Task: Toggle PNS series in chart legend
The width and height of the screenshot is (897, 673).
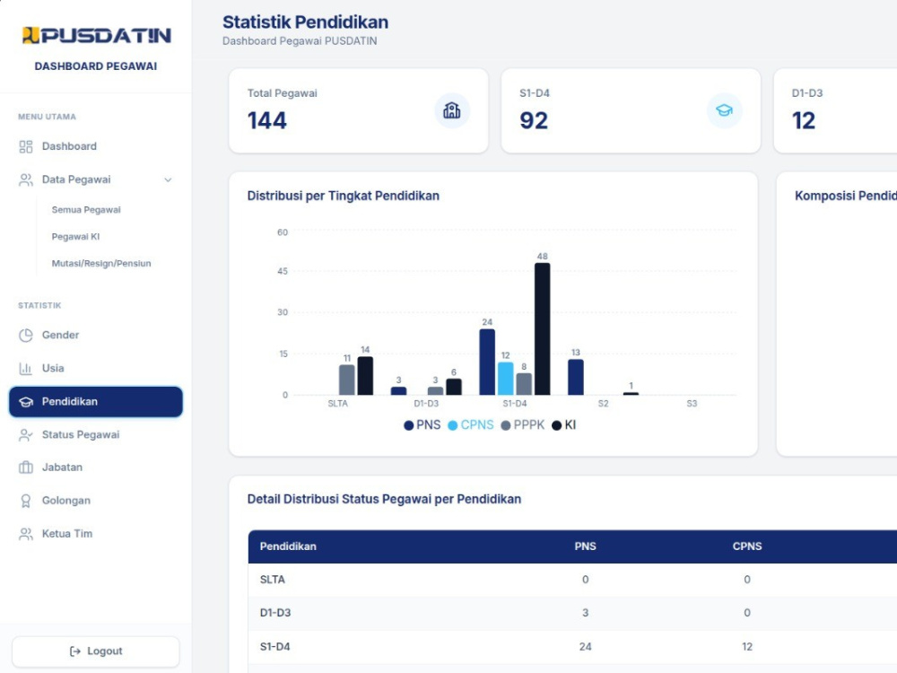Action: click(422, 425)
